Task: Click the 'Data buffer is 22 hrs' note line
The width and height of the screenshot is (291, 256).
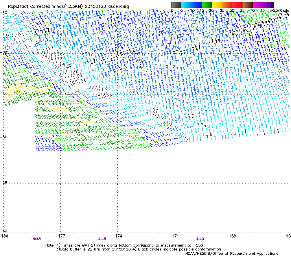Action: click(x=138, y=249)
